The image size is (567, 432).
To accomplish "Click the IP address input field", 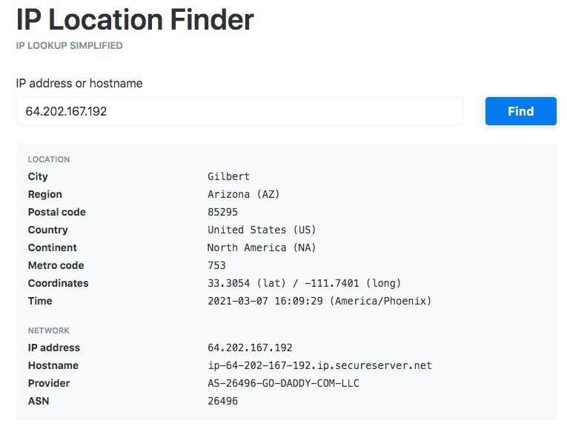I will [239, 111].
